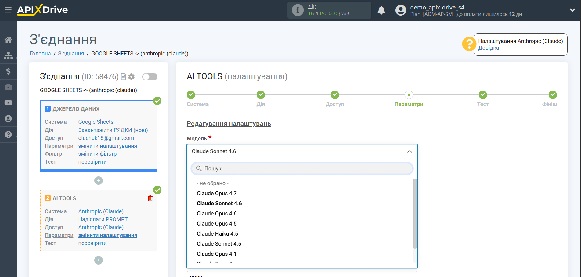The image size is (581, 277).
Task: Open the help question sidebar icon
Action: coord(8,134)
